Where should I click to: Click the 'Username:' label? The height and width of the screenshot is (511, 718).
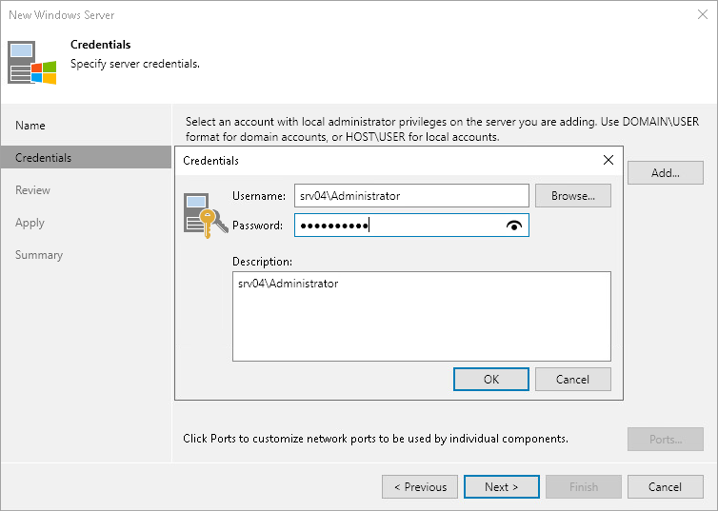pyautogui.click(x=259, y=196)
